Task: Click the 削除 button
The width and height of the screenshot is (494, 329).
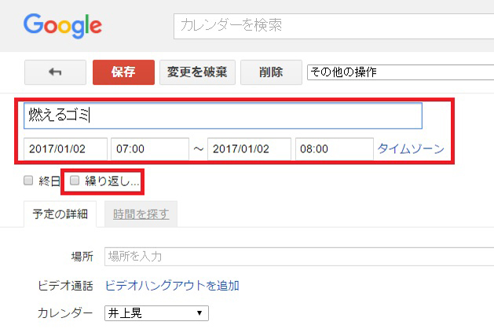Action: (271, 72)
